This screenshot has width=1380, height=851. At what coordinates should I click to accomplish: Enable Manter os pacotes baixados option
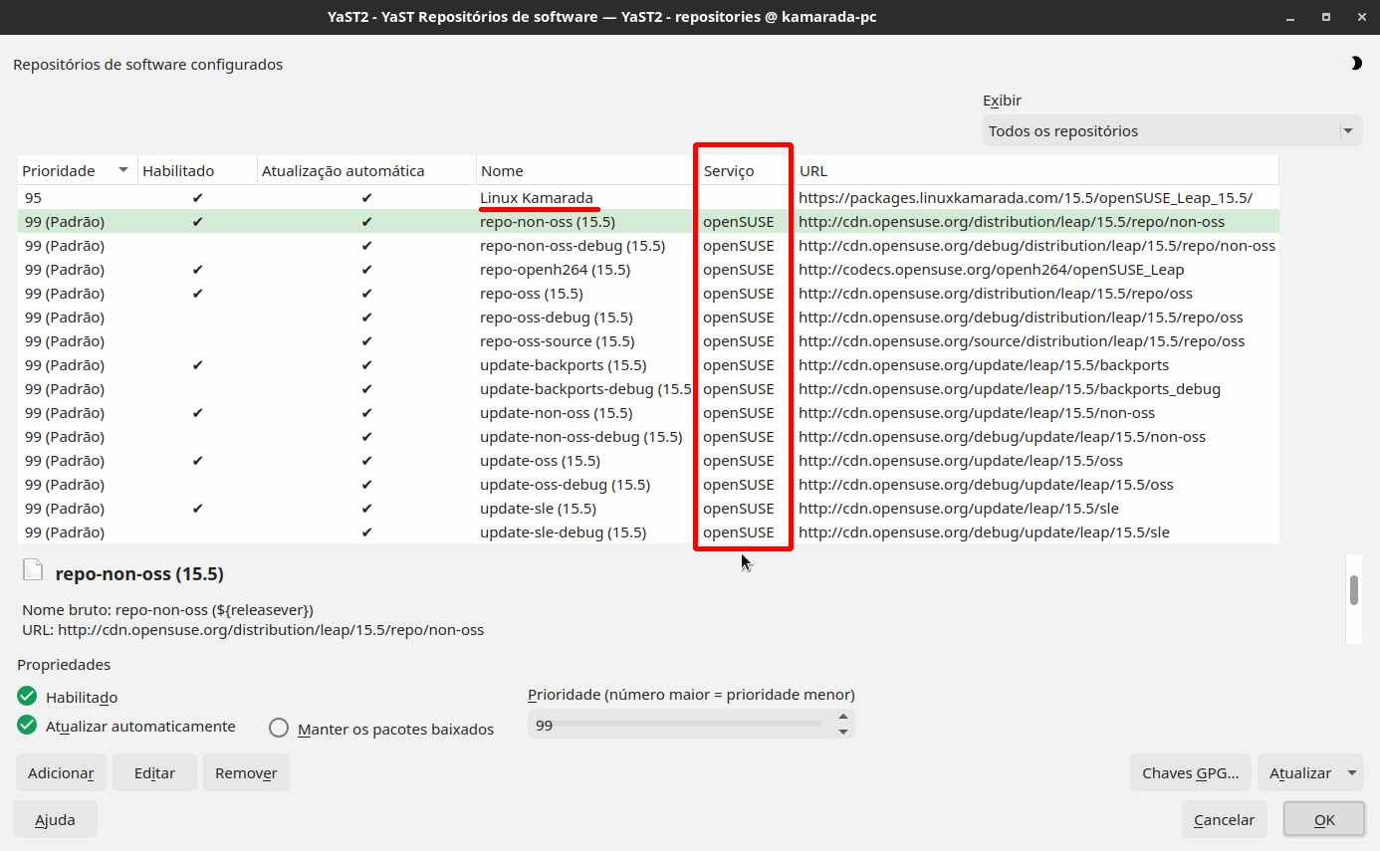[x=279, y=729]
